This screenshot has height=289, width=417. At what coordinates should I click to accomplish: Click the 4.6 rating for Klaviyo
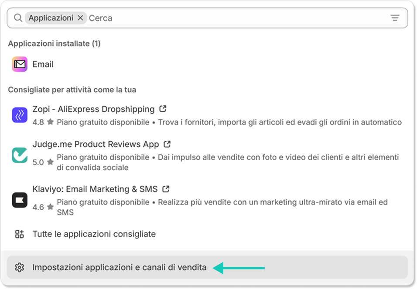pos(38,207)
